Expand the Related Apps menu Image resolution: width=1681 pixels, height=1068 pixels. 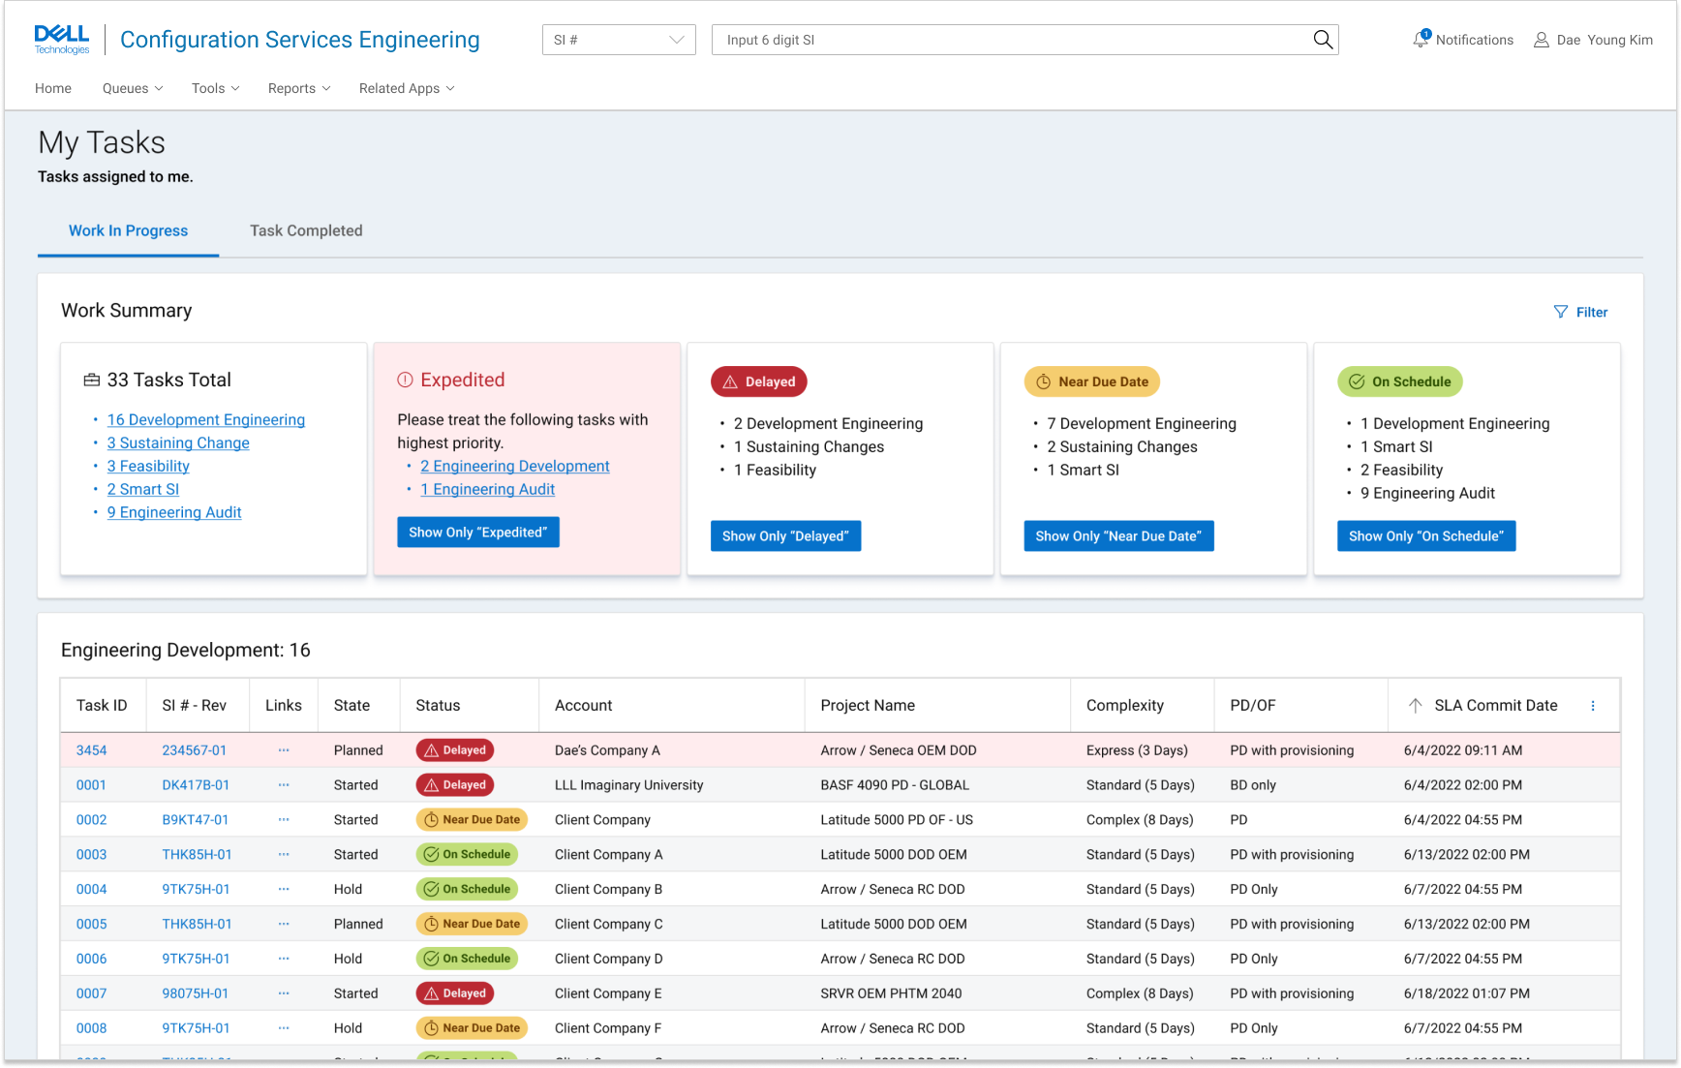(x=407, y=88)
